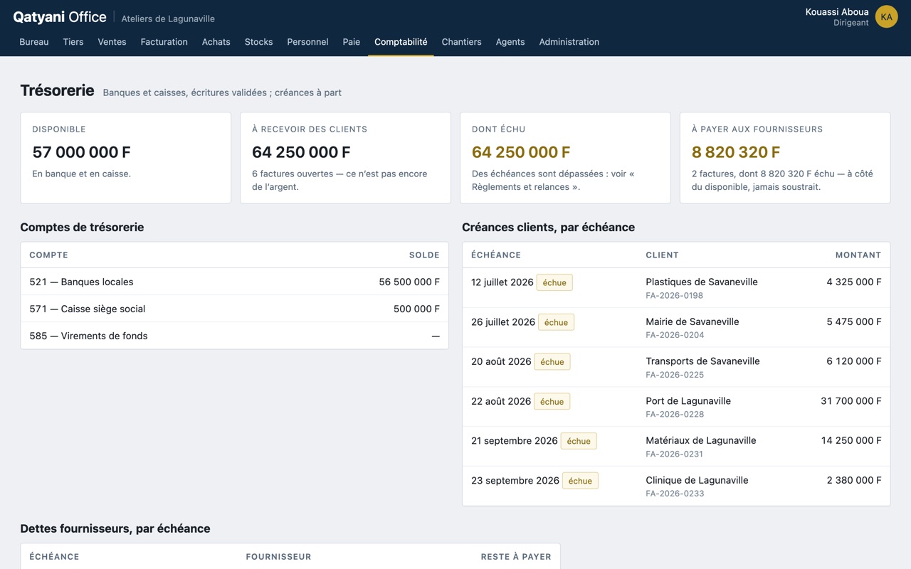Viewport: 911px width, 569px height.
Task: Click the échue badge for 12 juillet 2026
Action: tap(554, 282)
